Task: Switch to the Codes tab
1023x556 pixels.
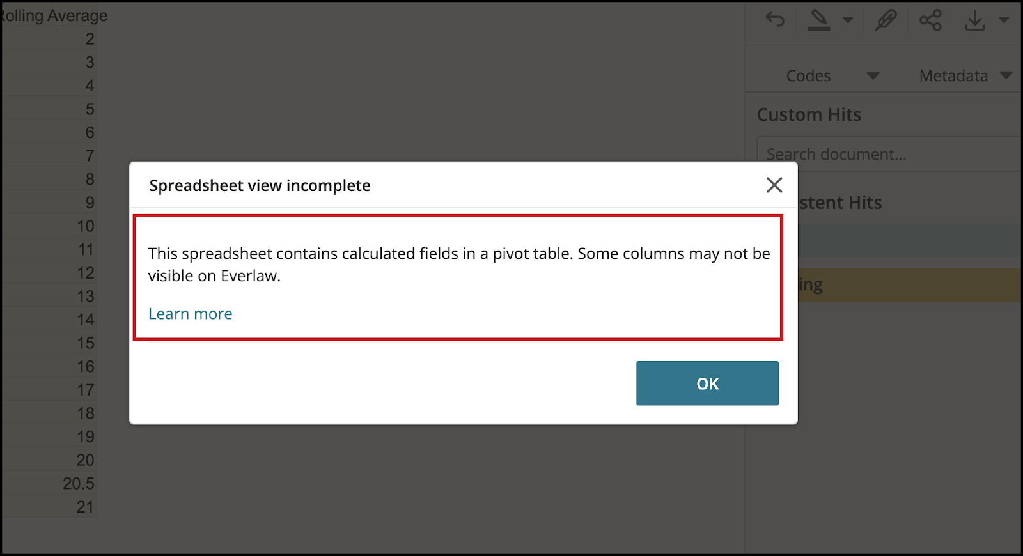Action: click(x=808, y=76)
